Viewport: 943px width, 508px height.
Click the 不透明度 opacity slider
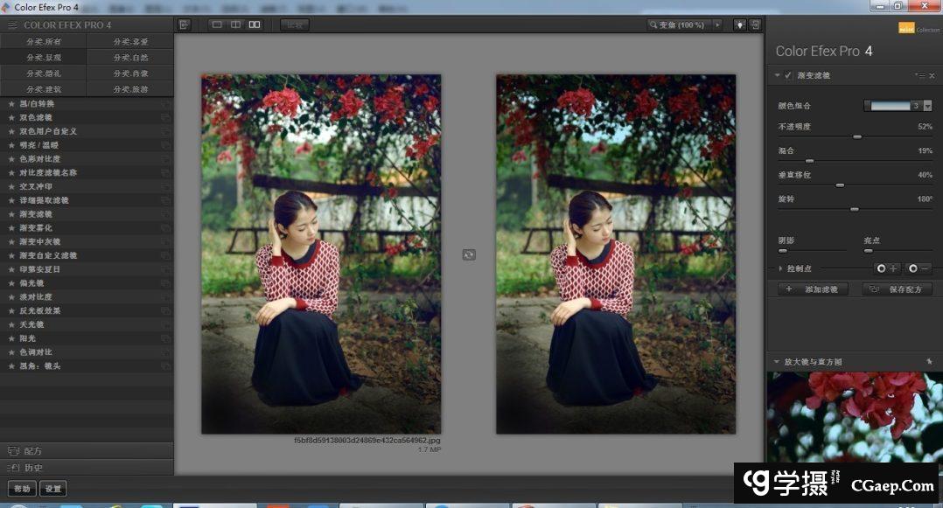coord(857,136)
